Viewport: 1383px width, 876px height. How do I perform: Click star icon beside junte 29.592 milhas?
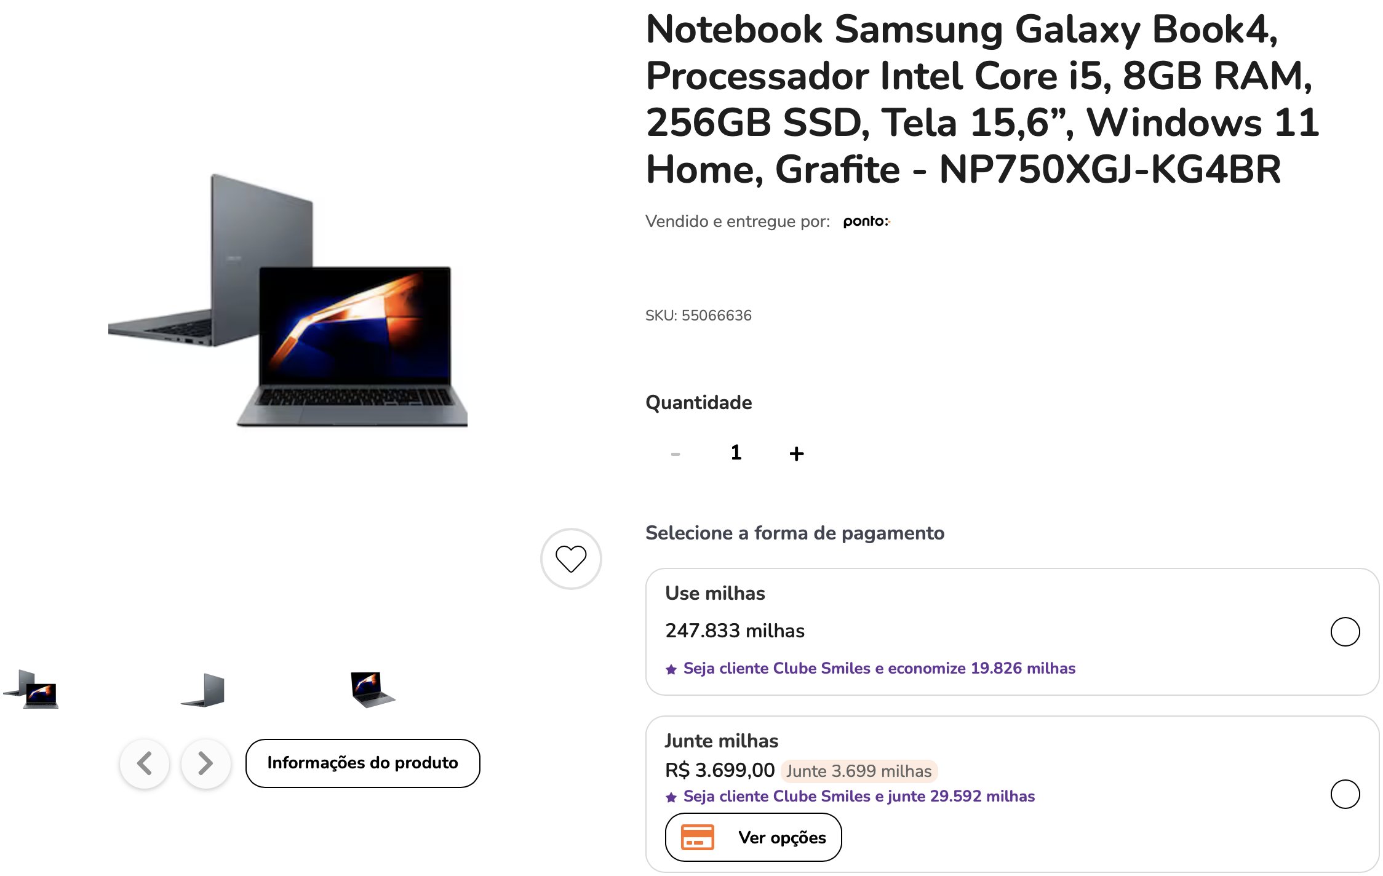click(x=671, y=797)
